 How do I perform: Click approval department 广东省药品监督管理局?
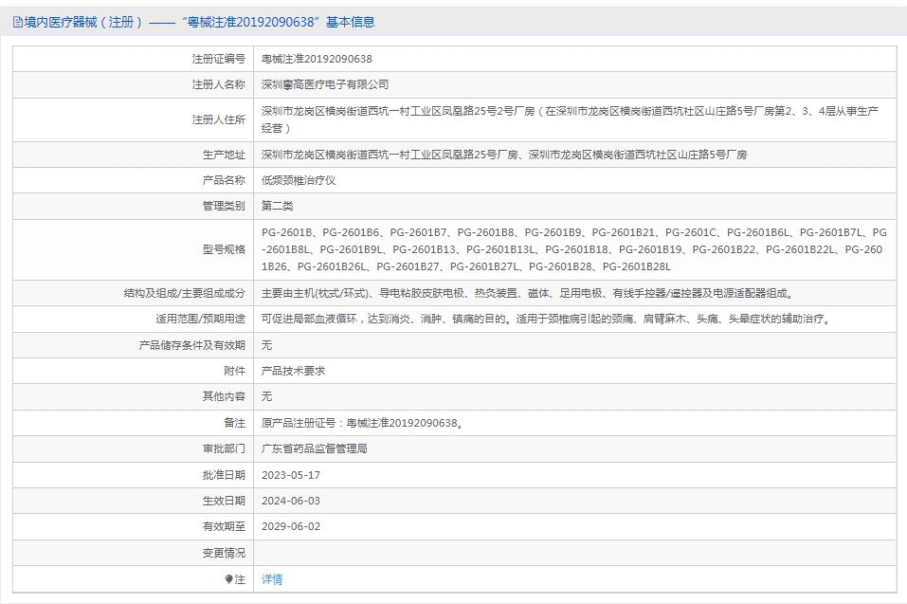point(314,448)
